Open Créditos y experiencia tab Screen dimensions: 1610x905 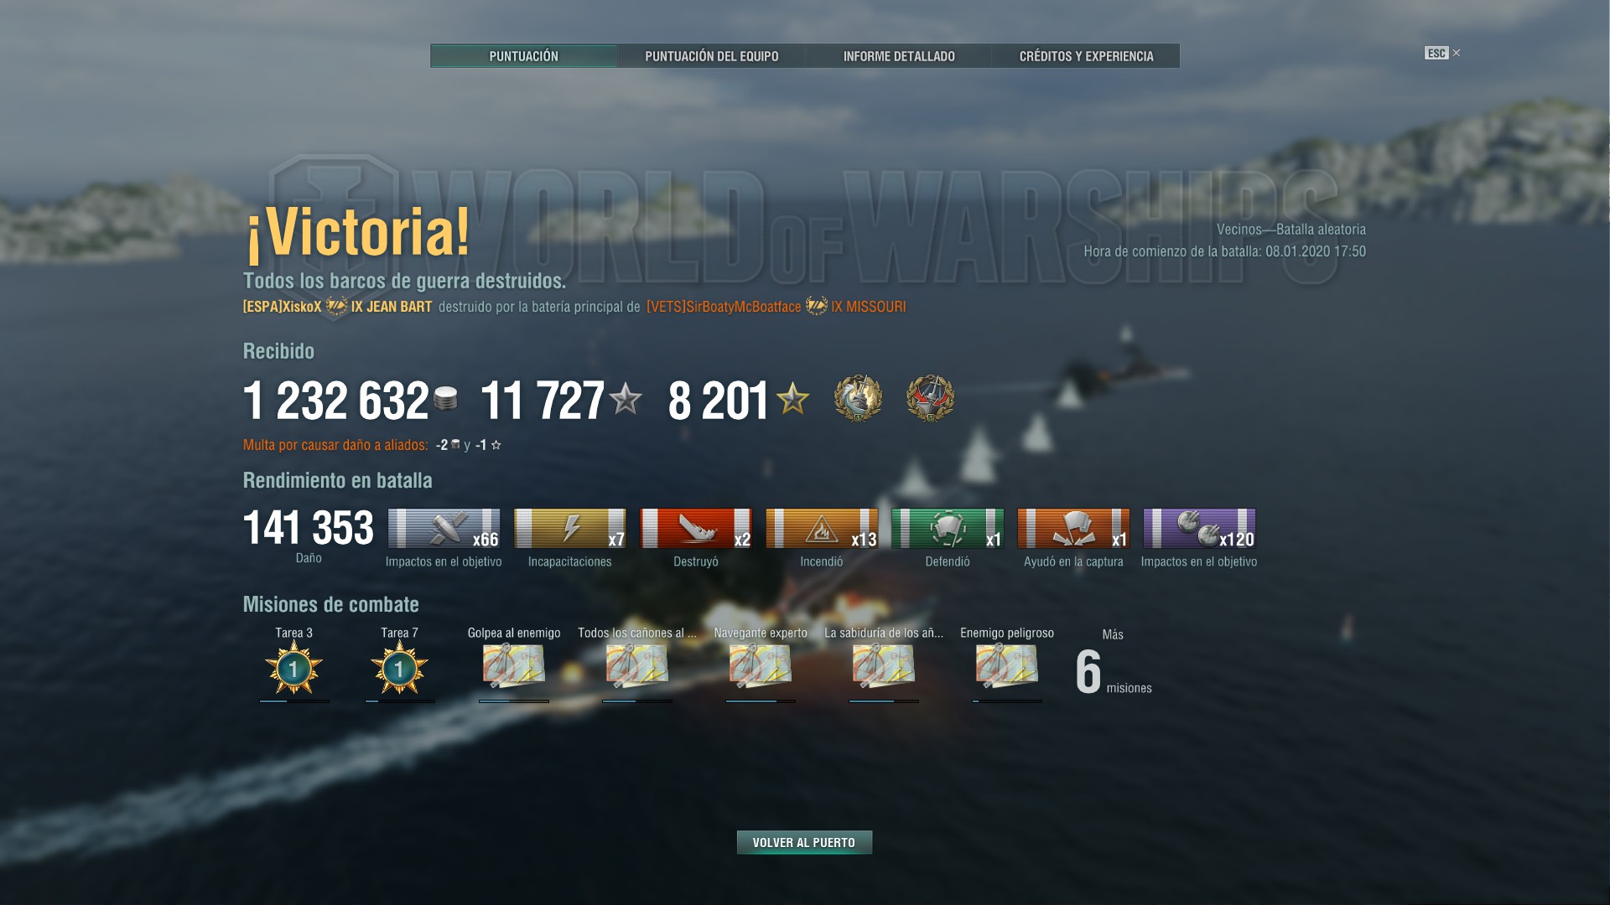click(x=1086, y=56)
